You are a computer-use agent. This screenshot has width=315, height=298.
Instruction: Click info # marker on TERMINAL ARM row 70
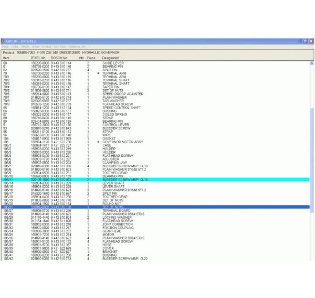tap(98, 73)
